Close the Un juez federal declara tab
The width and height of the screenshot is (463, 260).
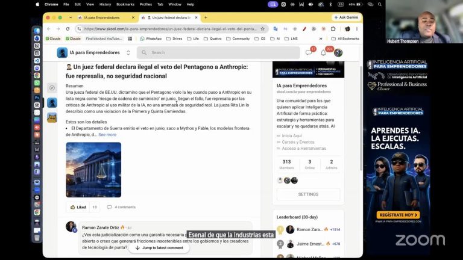[197, 17]
